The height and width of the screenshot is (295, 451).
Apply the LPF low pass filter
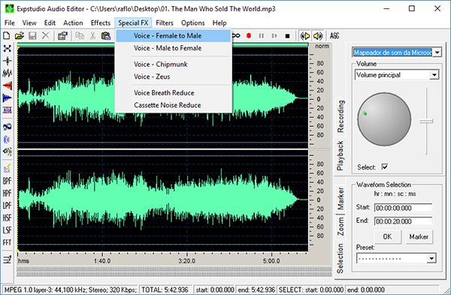(x=8, y=206)
